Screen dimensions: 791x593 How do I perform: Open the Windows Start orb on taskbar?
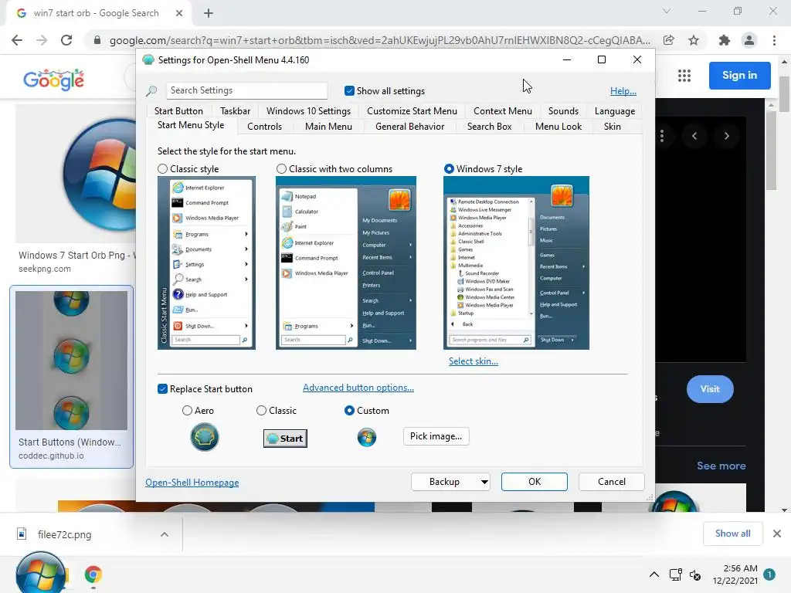(41, 574)
